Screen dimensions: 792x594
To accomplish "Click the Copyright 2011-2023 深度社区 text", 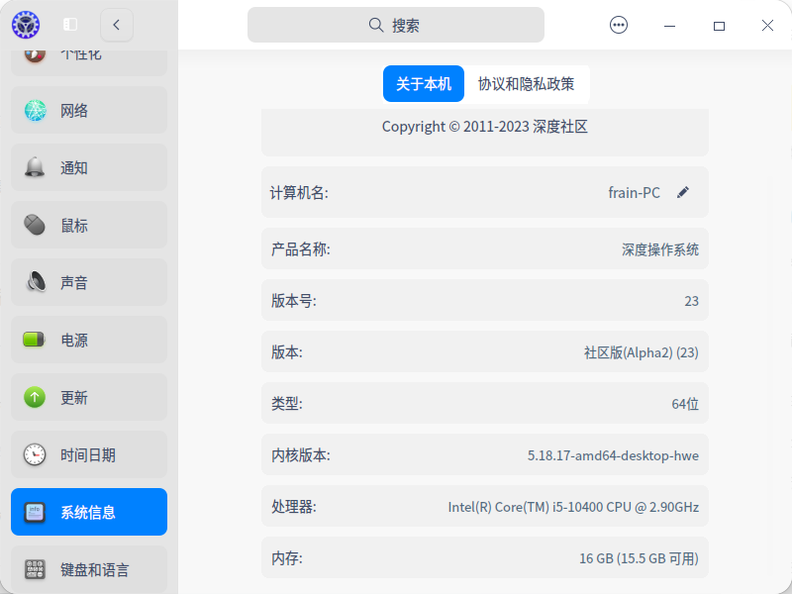I will click(x=485, y=127).
